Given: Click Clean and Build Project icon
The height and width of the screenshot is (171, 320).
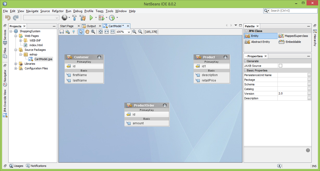Looking at the screenshot, I should [83, 18].
